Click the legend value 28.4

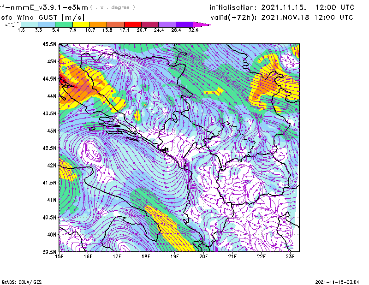[176, 30]
